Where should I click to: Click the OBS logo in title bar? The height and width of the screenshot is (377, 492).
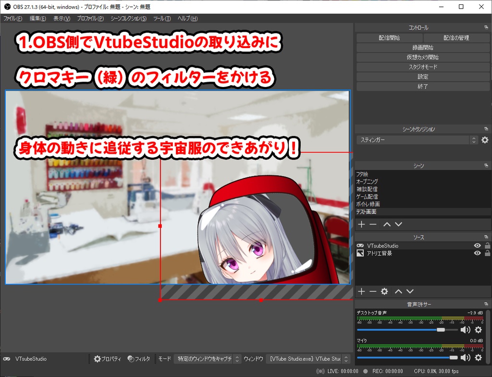point(7,7)
